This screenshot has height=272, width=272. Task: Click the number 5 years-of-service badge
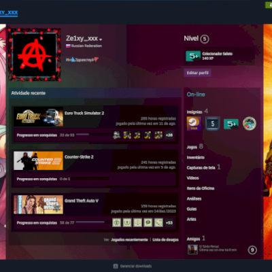tap(213, 124)
